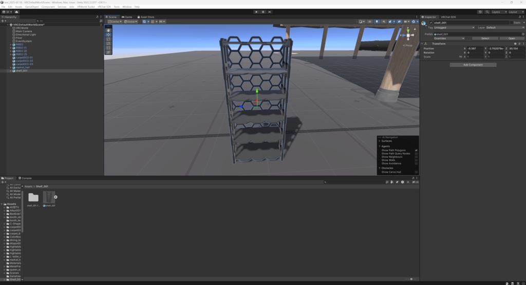This screenshot has height=285, width=526.
Task: Open the Global handle rotation dropdown
Action: click(130, 22)
